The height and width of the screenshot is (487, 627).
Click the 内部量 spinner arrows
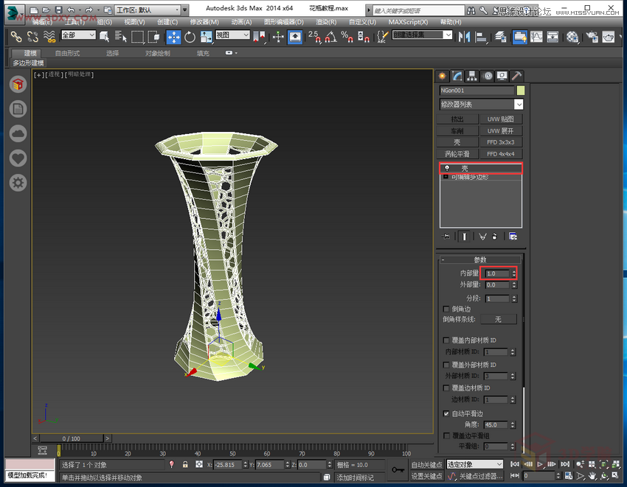[x=514, y=273]
